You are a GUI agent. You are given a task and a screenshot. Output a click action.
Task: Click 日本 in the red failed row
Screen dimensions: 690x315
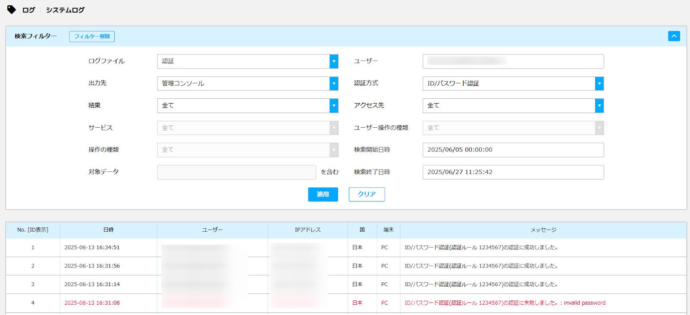(x=358, y=303)
